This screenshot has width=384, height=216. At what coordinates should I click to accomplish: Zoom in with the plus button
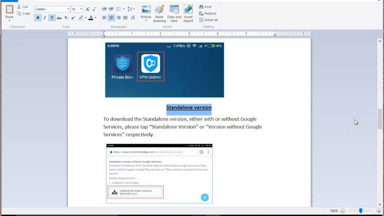point(379,211)
